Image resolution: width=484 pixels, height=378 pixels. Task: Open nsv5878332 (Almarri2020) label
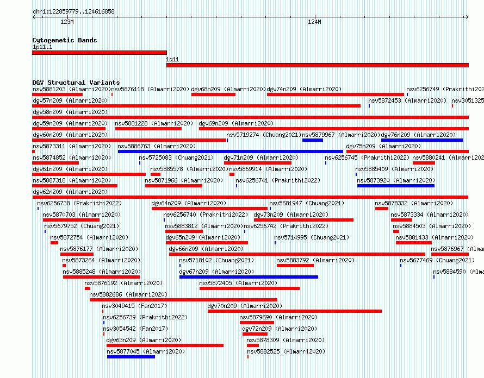coord(414,203)
